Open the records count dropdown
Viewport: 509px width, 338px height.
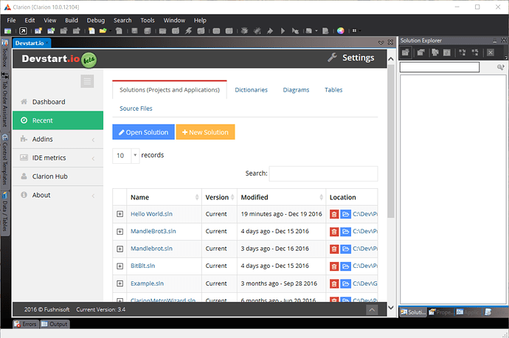coord(135,155)
